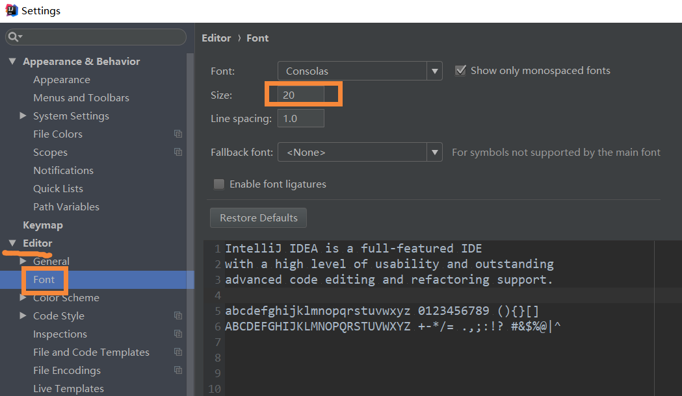Click the icon beside File Encodings

178,371
